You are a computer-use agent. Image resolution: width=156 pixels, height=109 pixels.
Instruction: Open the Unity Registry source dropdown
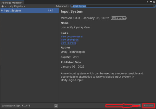16,6
